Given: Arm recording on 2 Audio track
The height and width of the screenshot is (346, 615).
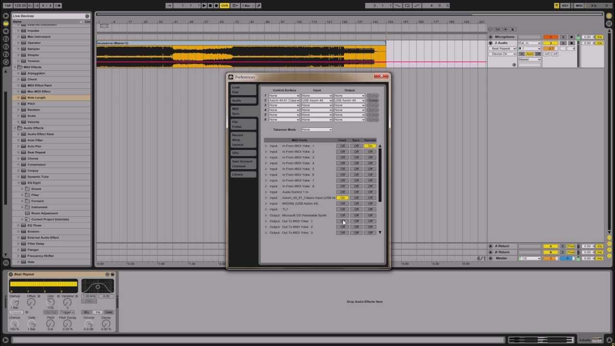Looking at the screenshot, I should tap(571, 43).
